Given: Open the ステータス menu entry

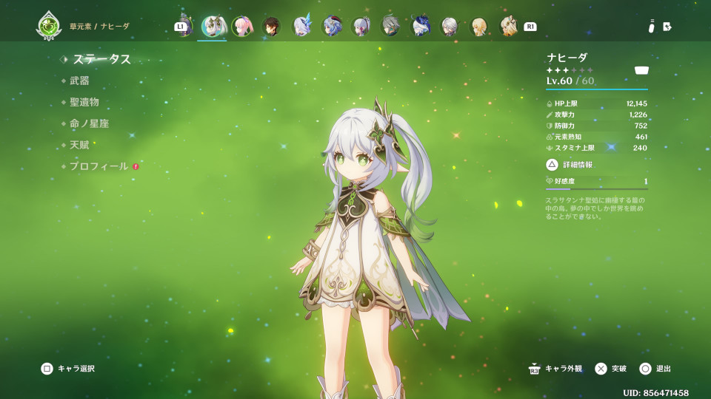Looking at the screenshot, I should [x=101, y=59].
